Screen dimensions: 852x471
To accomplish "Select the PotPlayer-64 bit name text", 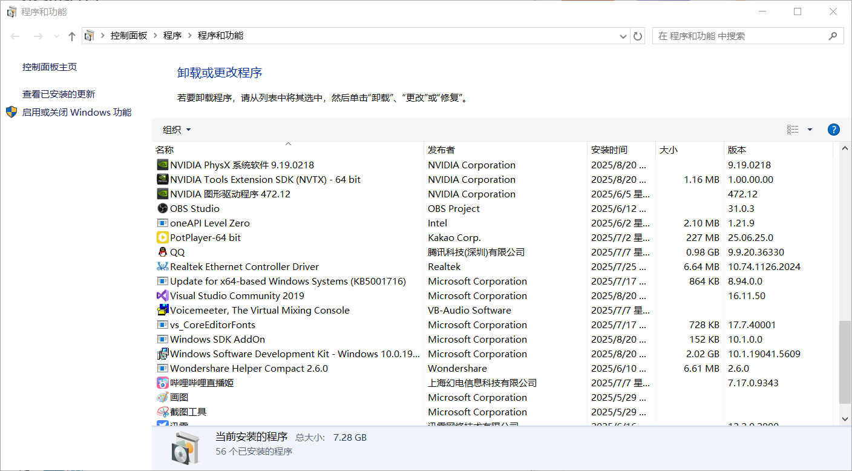I will point(205,237).
